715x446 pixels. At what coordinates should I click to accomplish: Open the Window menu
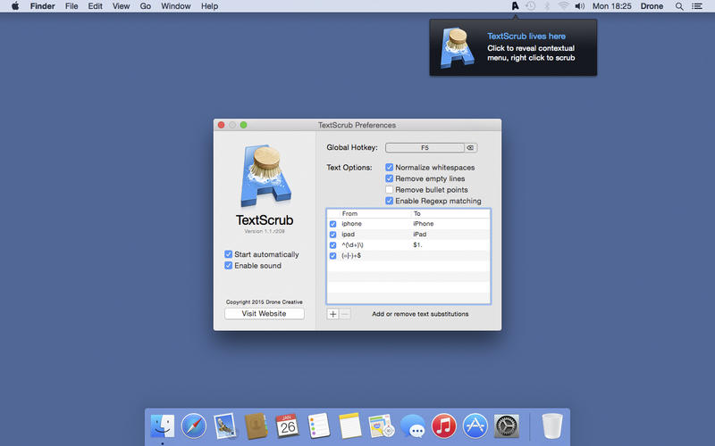click(x=175, y=6)
